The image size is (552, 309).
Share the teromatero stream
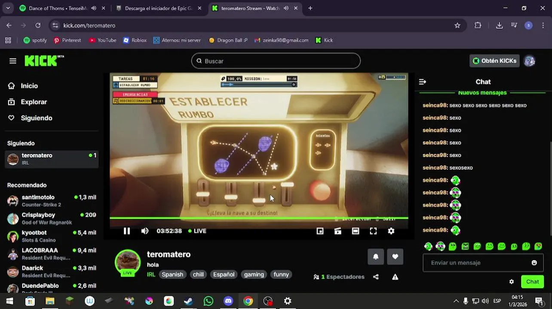pyautogui.click(x=376, y=277)
